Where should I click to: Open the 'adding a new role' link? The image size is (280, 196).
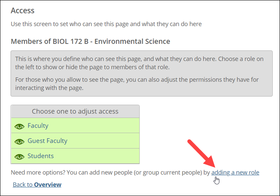(235, 172)
